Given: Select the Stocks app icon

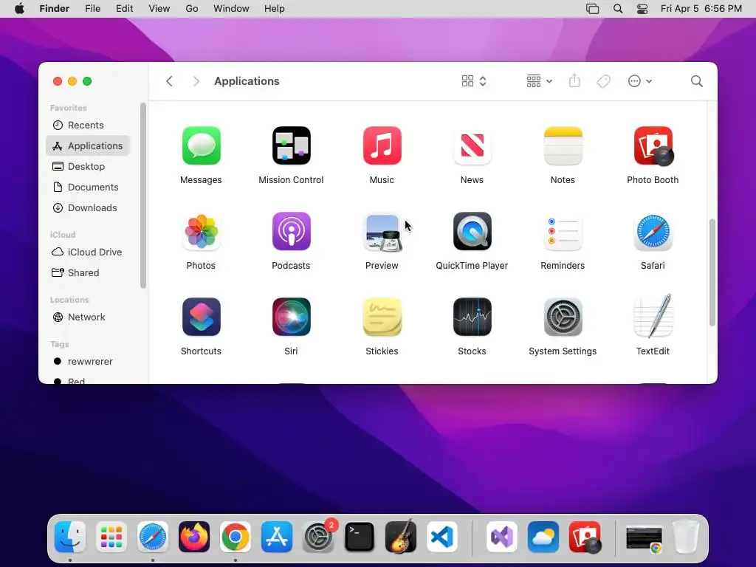Looking at the screenshot, I should [472, 317].
